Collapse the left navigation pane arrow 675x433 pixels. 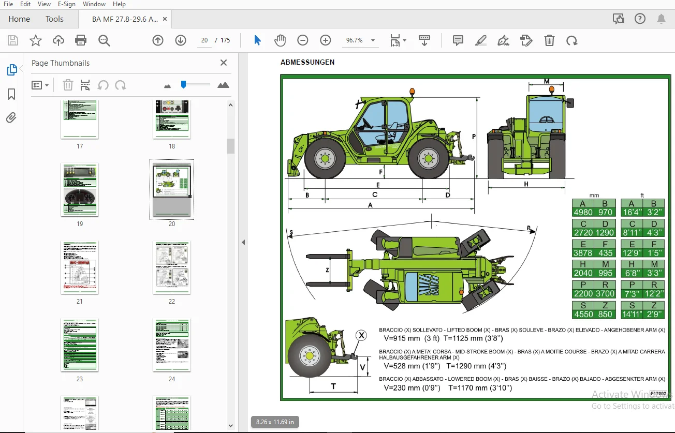coord(243,242)
